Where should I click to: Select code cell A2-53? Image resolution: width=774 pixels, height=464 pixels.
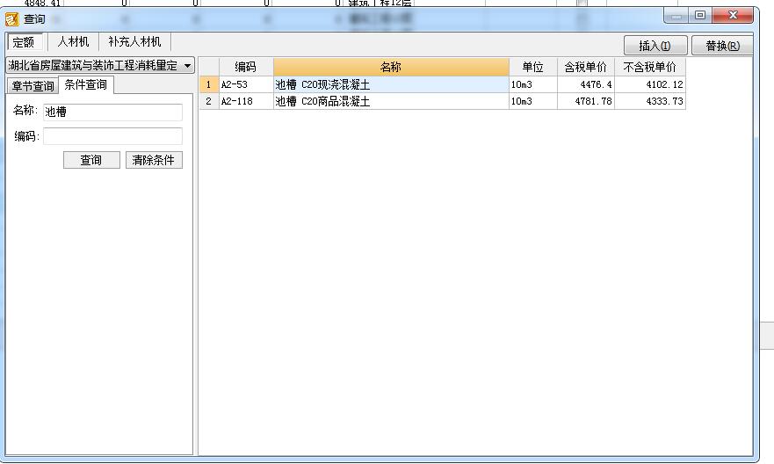(x=246, y=84)
